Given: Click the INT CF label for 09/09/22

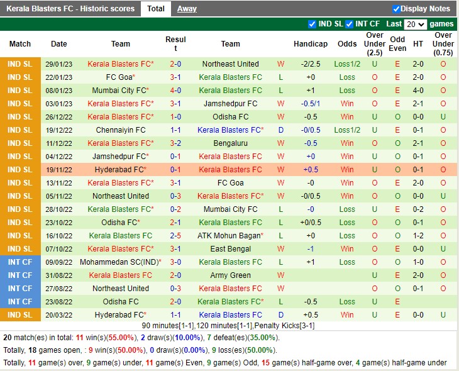Looking at the screenshot, I should pos(19,262).
